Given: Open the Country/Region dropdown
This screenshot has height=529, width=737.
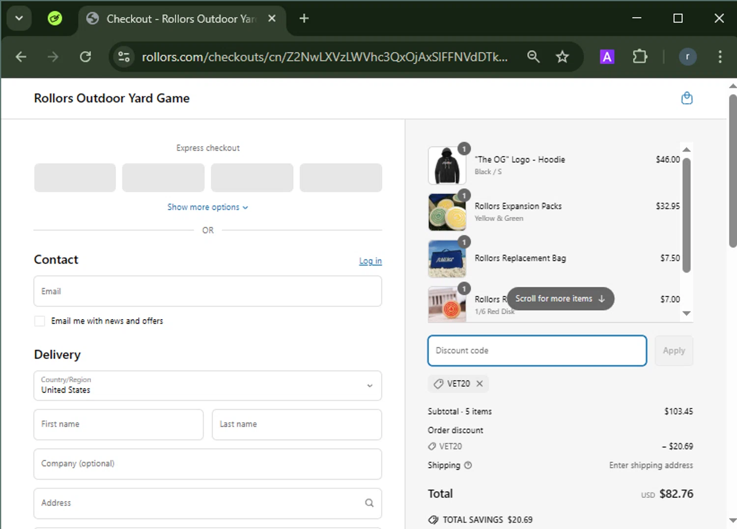Looking at the screenshot, I should pyautogui.click(x=208, y=386).
